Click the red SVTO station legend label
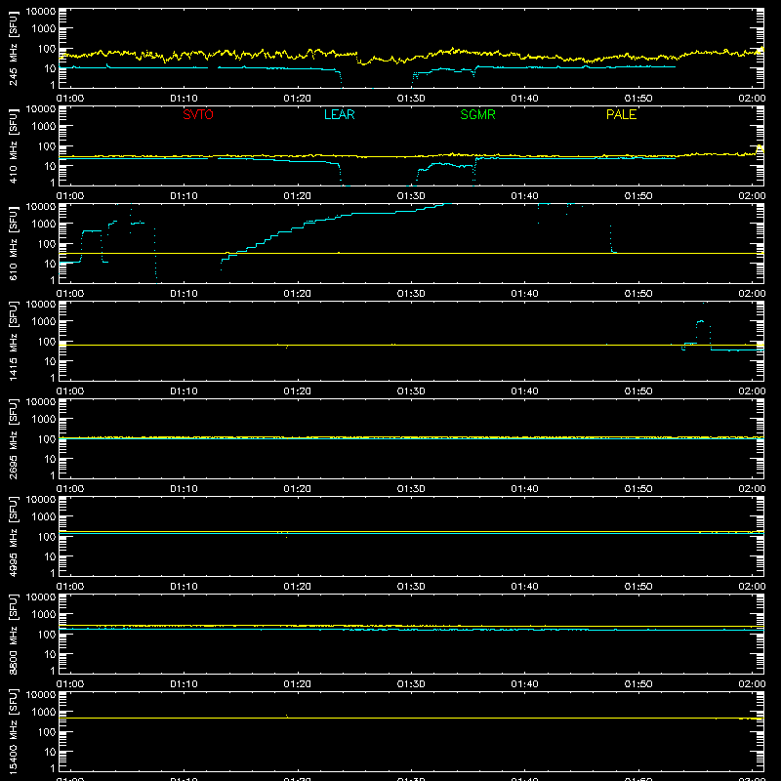781x781 pixels. (x=198, y=114)
